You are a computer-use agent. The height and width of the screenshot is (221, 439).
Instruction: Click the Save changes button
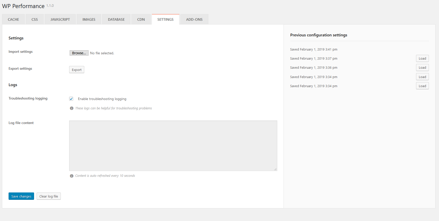pos(21,196)
